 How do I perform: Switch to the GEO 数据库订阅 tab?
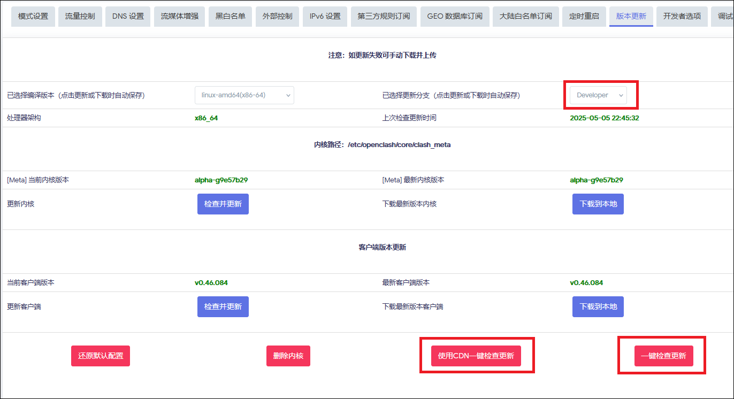pyautogui.click(x=454, y=16)
